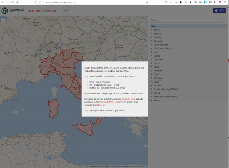Select Italia in the tree
The height and width of the screenshot is (168, 229).
click(154, 26)
